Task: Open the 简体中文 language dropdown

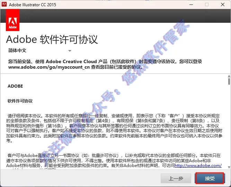Action: pyautogui.click(x=40, y=51)
